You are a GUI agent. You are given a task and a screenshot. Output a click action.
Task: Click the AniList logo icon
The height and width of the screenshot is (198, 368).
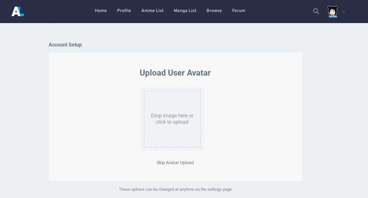click(x=18, y=11)
